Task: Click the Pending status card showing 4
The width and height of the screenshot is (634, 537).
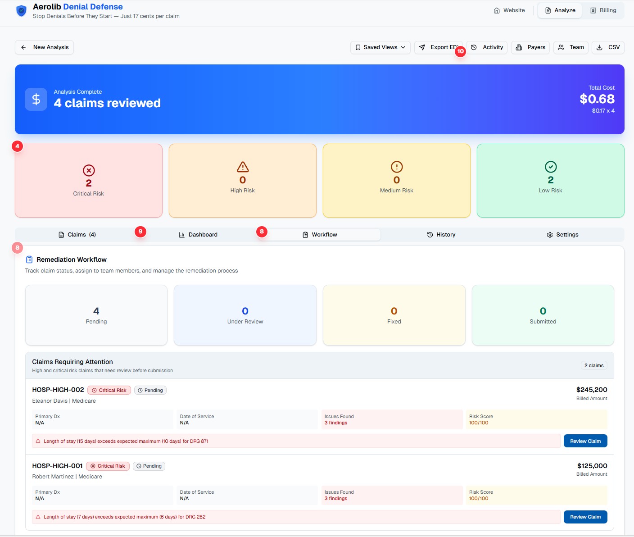Action: 96,315
